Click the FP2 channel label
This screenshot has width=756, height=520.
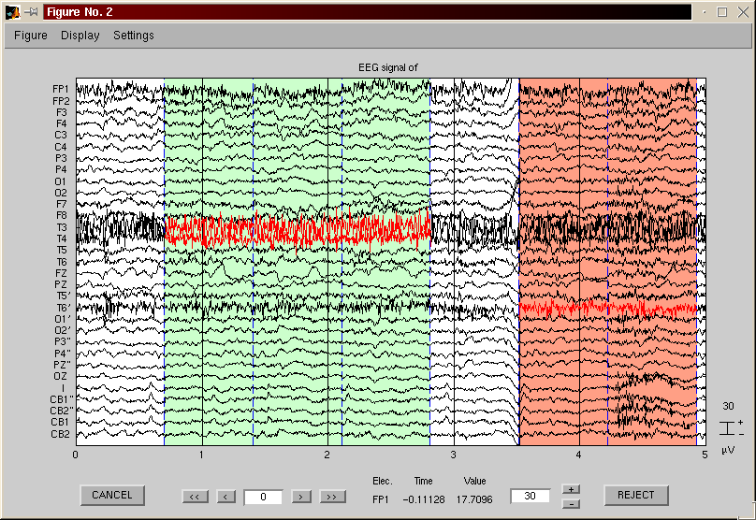tap(61, 101)
